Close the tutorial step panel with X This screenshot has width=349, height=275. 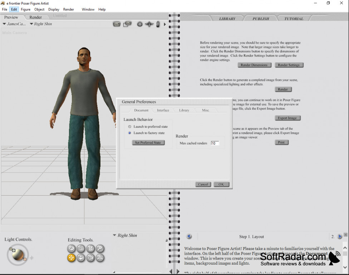coord(345,235)
